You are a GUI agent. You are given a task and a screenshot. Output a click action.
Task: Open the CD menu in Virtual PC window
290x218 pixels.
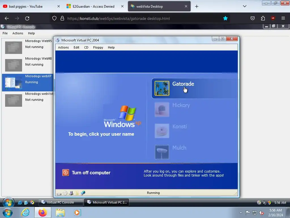pos(86,47)
